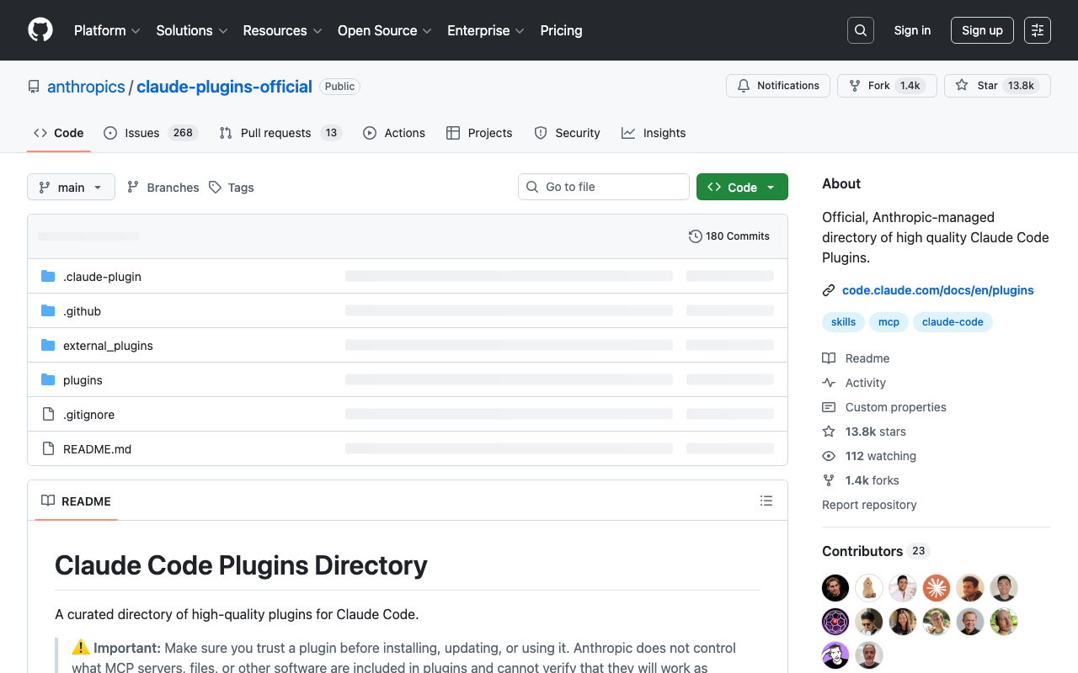This screenshot has height=673, width=1078.
Task: Star the repository
Action: click(x=985, y=85)
